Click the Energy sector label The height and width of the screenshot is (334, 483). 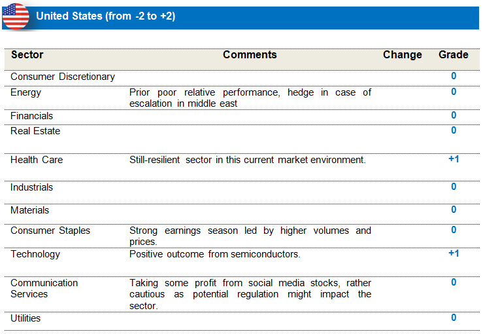point(26,92)
